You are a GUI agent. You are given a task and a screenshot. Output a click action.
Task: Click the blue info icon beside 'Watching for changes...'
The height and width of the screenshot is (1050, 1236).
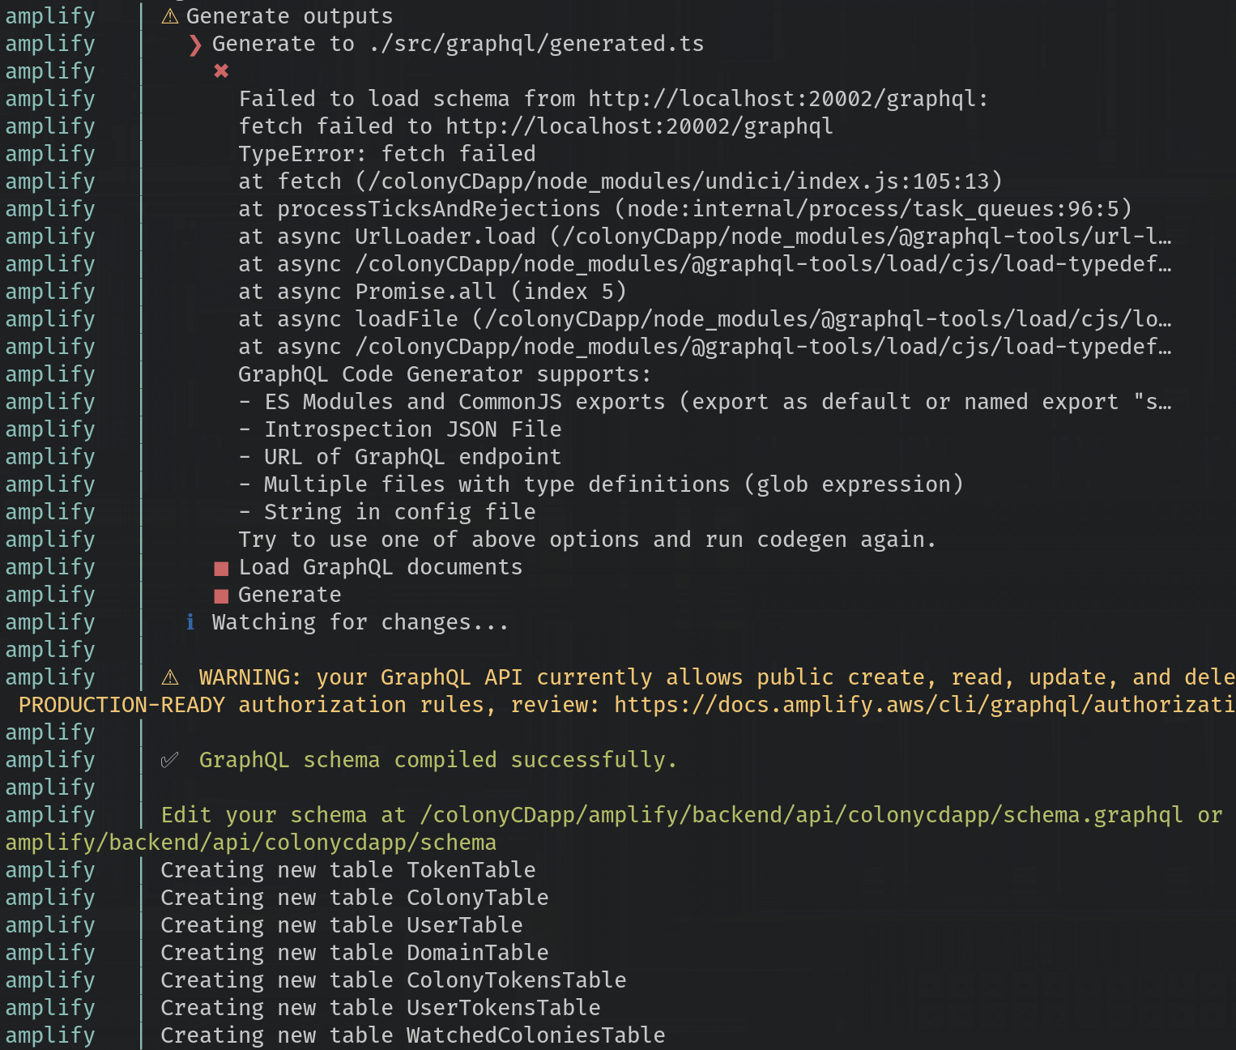[x=190, y=622]
